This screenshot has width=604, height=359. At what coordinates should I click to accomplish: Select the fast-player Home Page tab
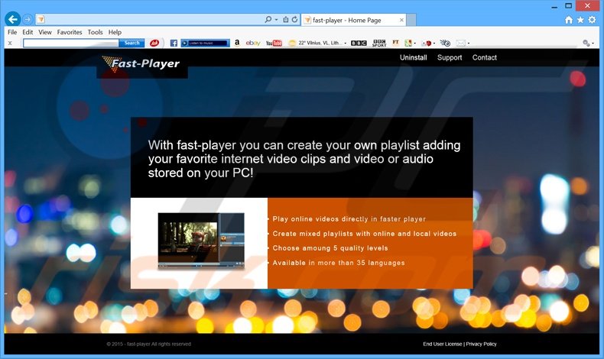point(354,20)
